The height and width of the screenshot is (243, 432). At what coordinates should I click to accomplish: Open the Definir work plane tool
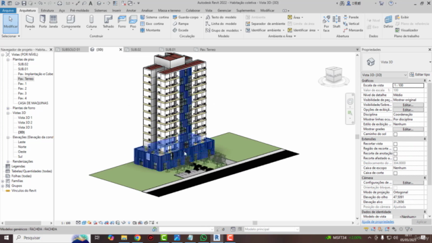(x=388, y=22)
